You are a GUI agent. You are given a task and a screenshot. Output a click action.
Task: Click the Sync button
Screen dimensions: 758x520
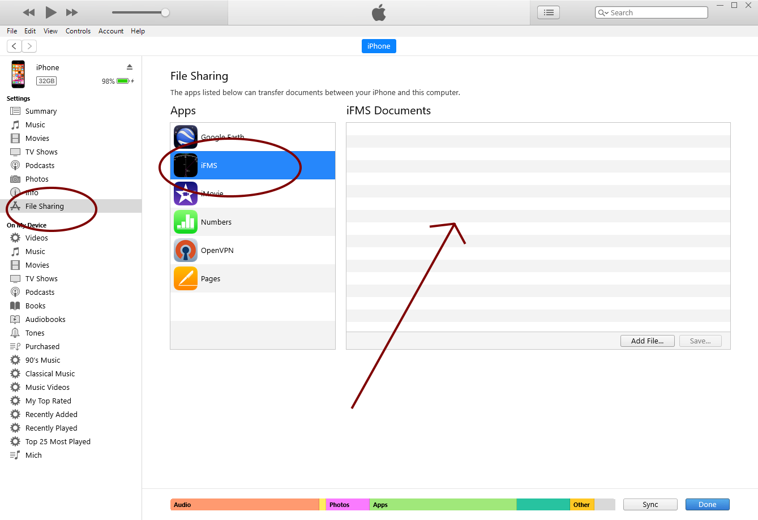pos(650,504)
